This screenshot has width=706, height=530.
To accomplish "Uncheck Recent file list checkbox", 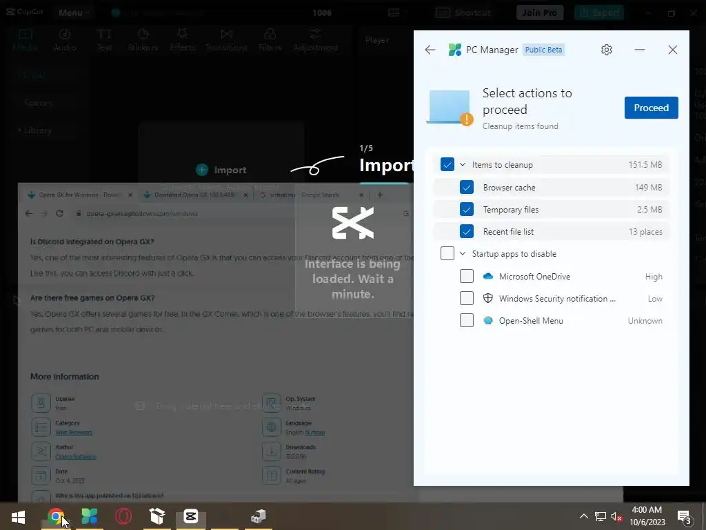I will point(467,231).
